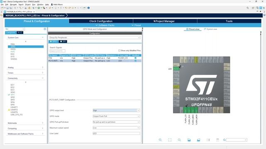Viewport: 266px width, 149px height.
Task: Click the info icon in main toolbar
Action: pos(89,8)
